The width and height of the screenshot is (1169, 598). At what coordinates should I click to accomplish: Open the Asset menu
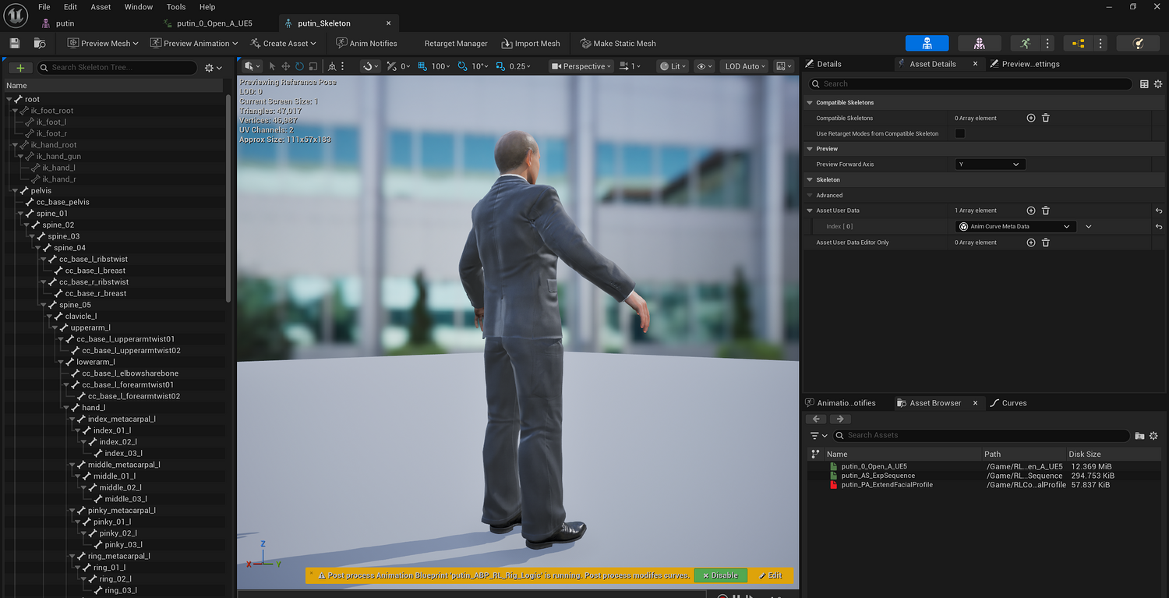pyautogui.click(x=101, y=7)
